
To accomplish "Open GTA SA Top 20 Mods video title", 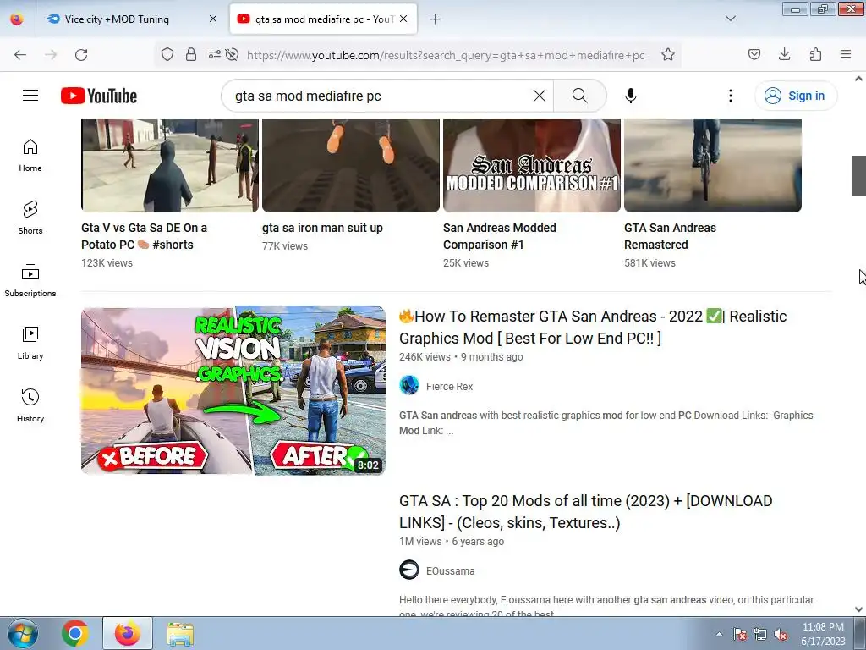I will click(585, 511).
